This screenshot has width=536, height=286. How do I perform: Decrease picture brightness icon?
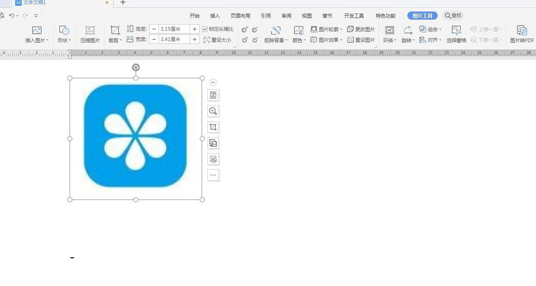(255, 40)
